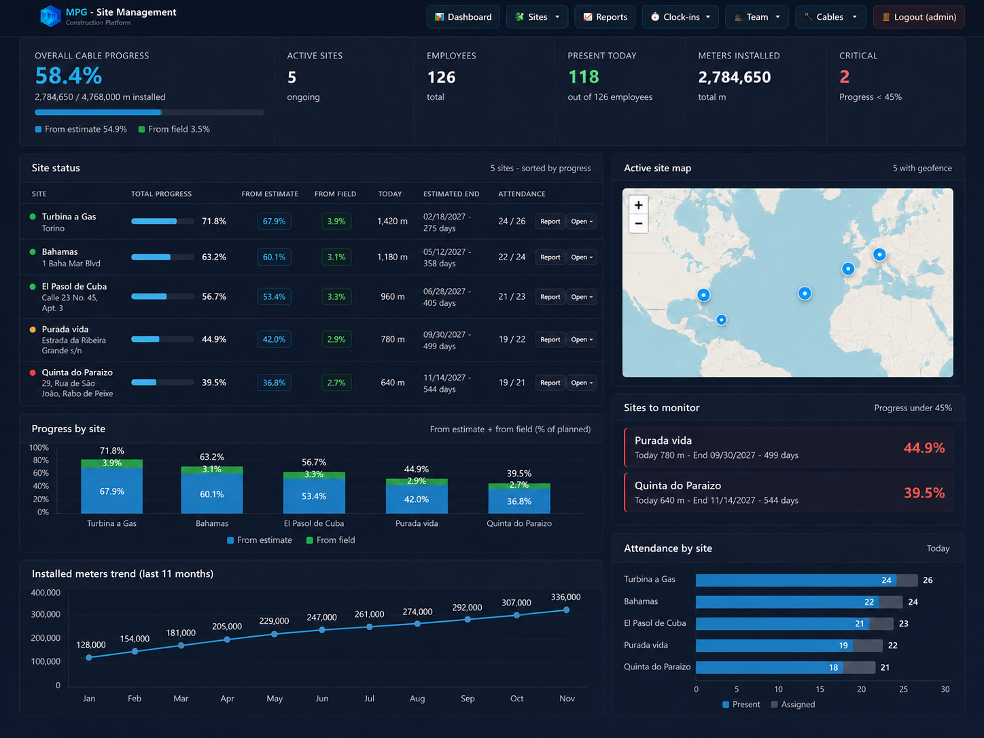Expand the Sites dropdown menu

pos(537,17)
